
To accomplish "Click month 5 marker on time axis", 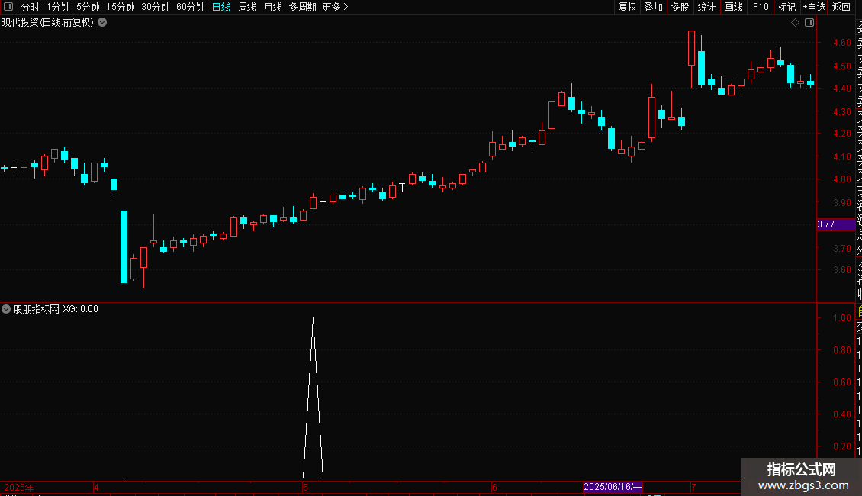I will pos(305,487).
